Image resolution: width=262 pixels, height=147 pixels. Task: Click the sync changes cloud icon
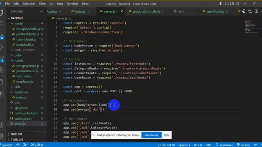coord(18,145)
